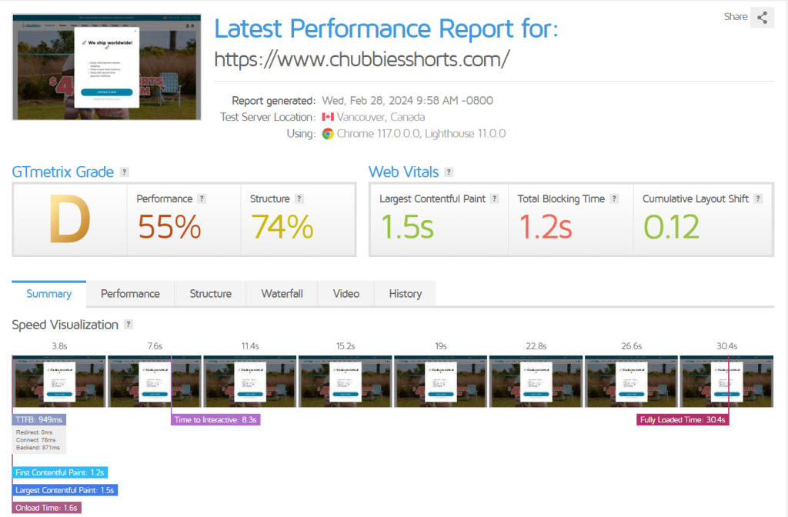Image resolution: width=788 pixels, height=517 pixels.
Task: Click the Time to Interactive marker
Action: [x=215, y=419]
